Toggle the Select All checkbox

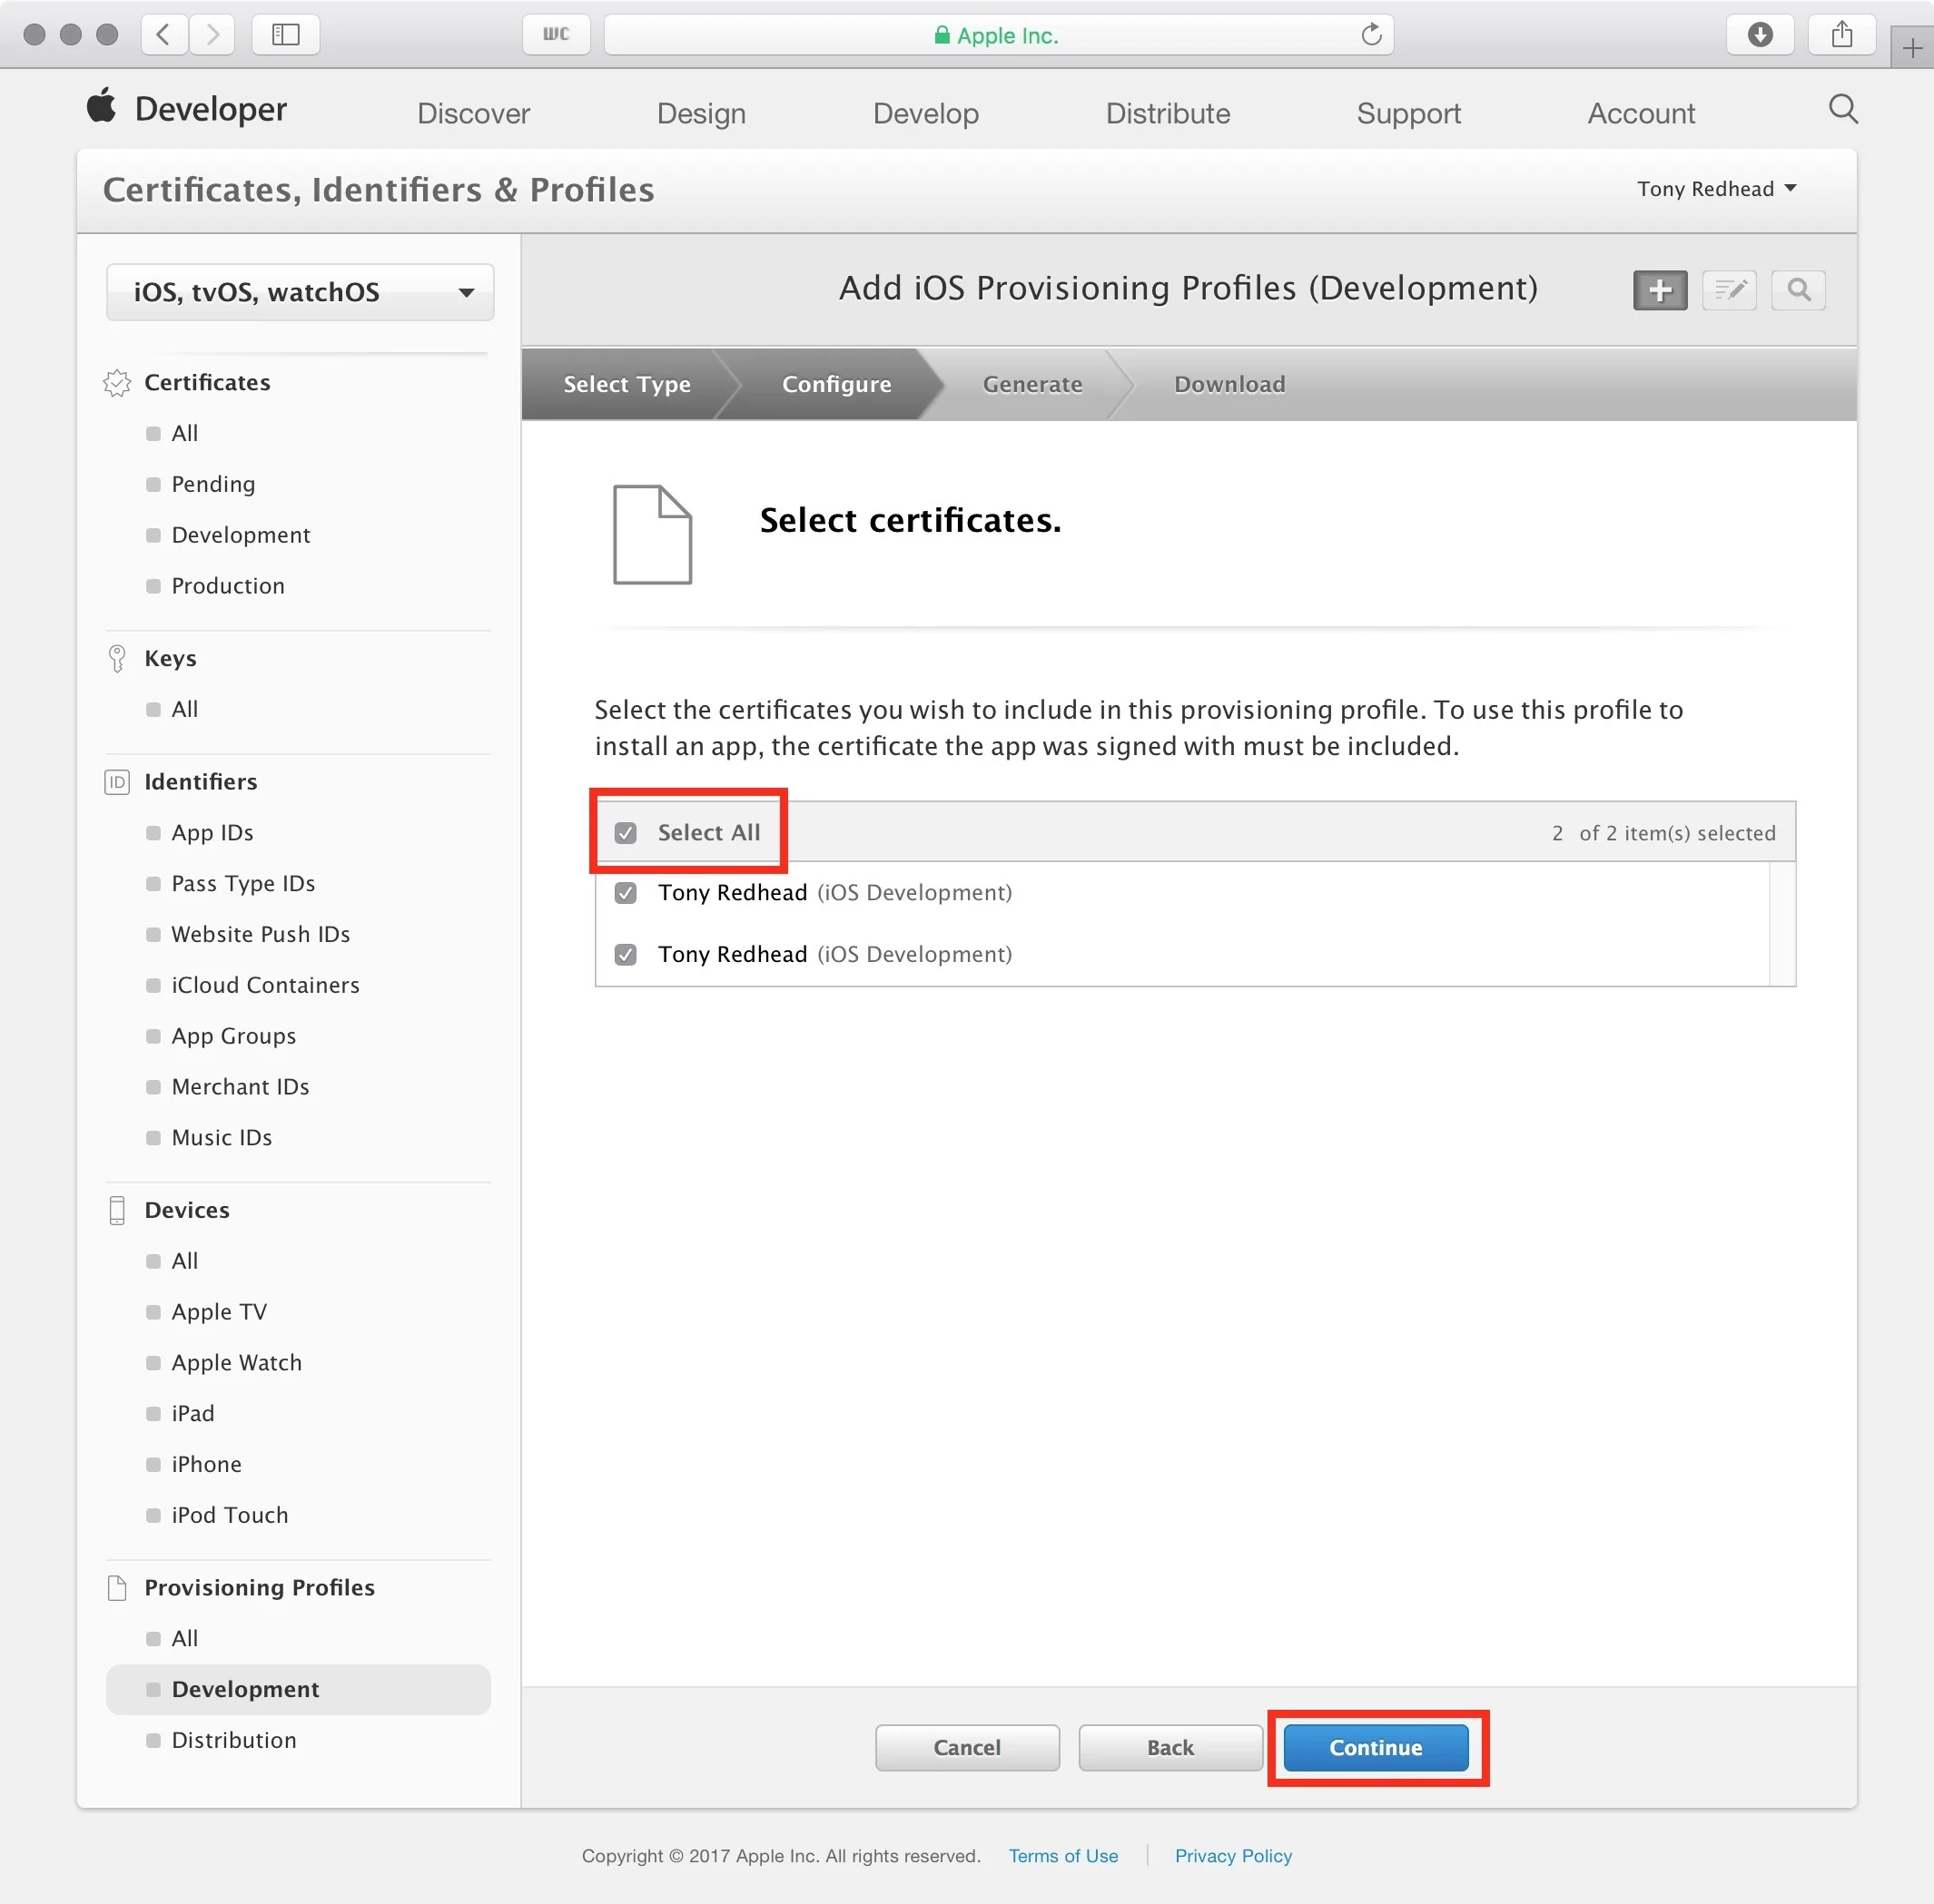point(626,833)
